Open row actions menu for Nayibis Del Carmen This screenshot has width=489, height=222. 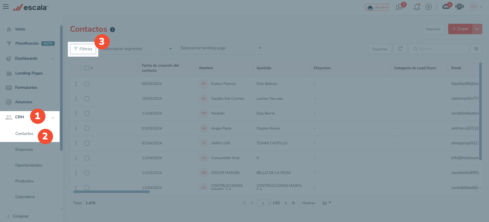click(76, 99)
